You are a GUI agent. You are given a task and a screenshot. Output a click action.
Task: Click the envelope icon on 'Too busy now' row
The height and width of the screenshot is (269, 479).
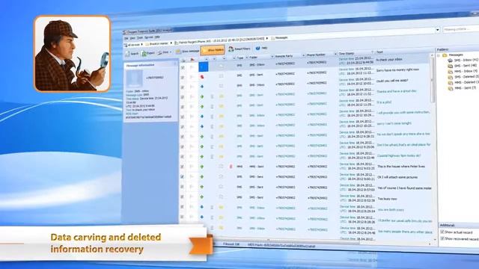tap(222, 197)
